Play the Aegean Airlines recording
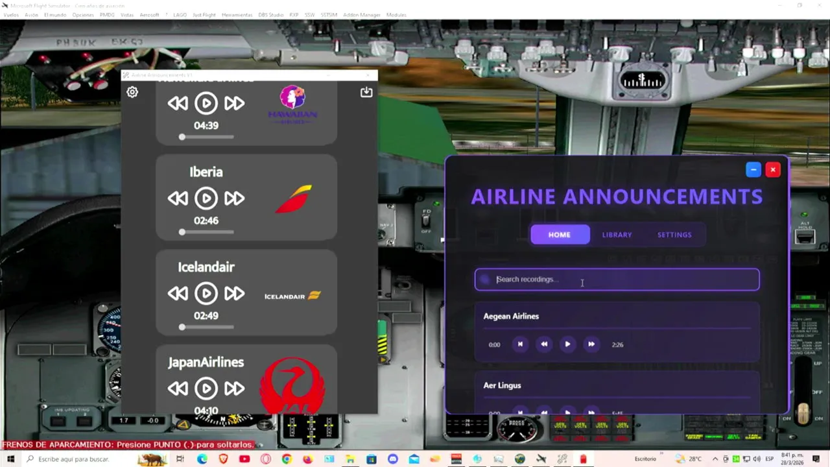This screenshot has width=830, height=467. click(x=567, y=344)
